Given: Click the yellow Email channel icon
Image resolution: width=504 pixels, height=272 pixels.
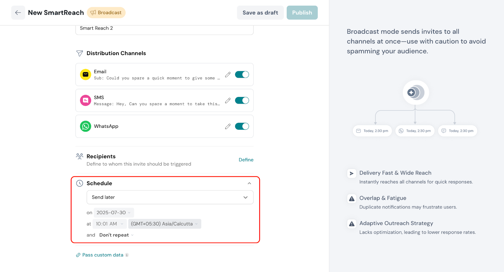Looking at the screenshot, I should [x=85, y=75].
